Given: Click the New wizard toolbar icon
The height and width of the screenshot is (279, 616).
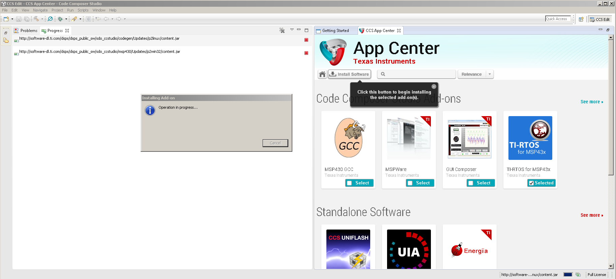Looking at the screenshot, I should tap(6, 19).
